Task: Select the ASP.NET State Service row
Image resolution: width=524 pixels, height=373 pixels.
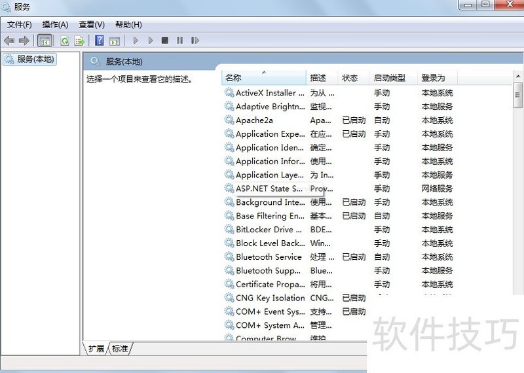Action: point(339,188)
